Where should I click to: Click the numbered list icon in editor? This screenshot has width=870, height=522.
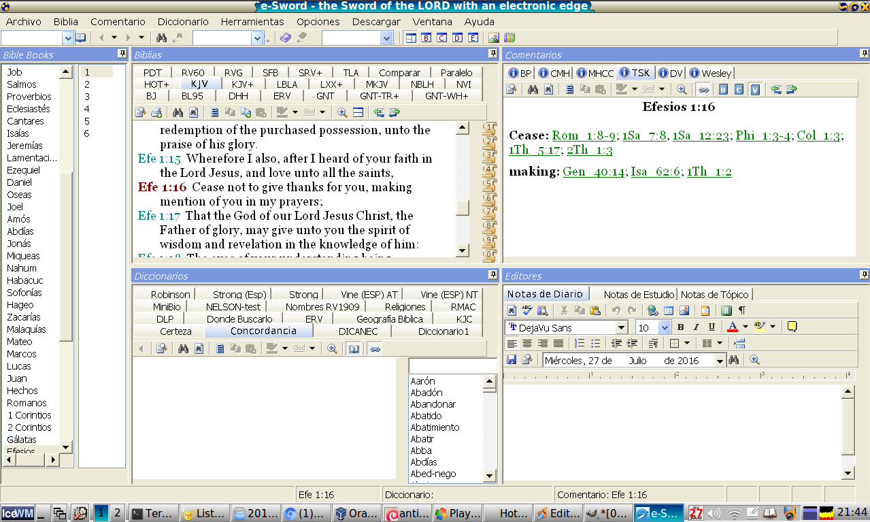580,344
